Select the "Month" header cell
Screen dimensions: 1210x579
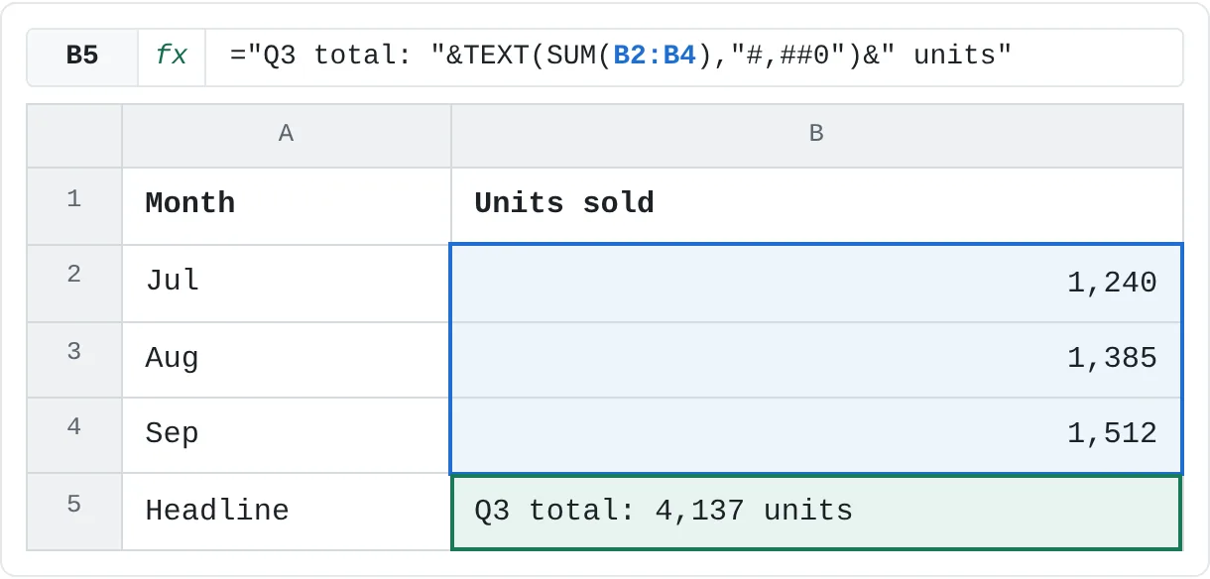pyautogui.click(x=287, y=206)
